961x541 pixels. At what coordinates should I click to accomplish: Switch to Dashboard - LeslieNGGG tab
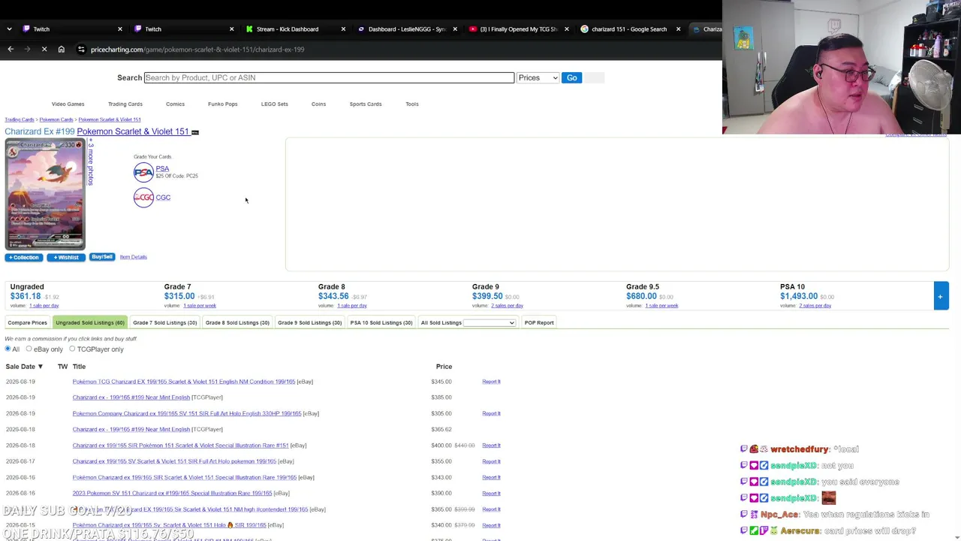408,29
